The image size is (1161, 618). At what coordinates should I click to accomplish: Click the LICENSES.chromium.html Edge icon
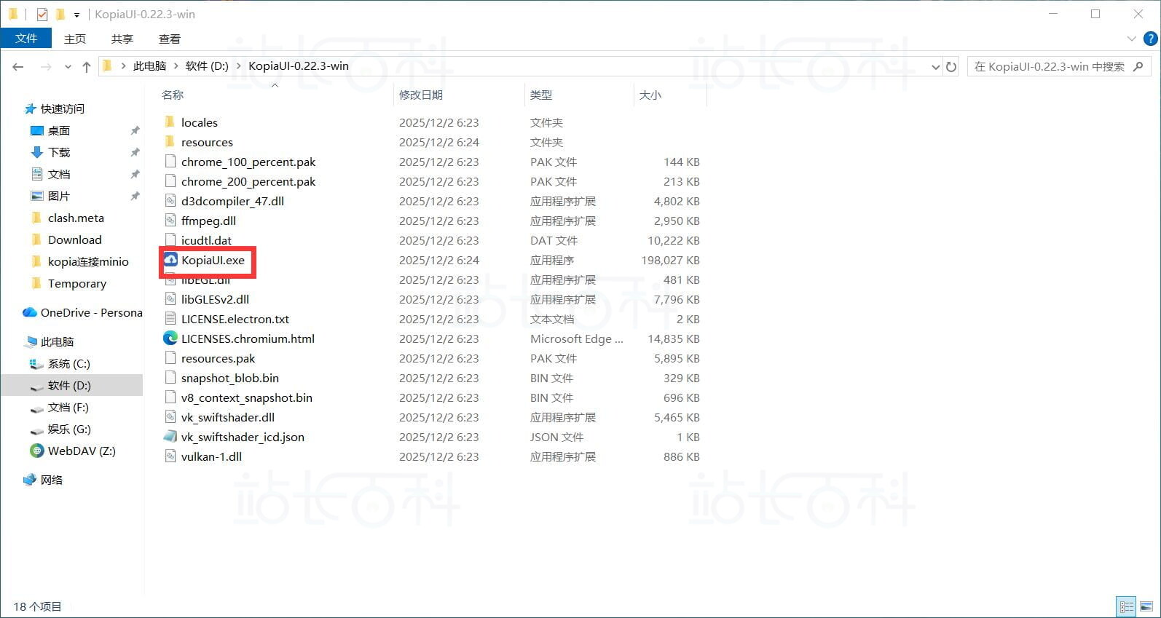coord(170,338)
